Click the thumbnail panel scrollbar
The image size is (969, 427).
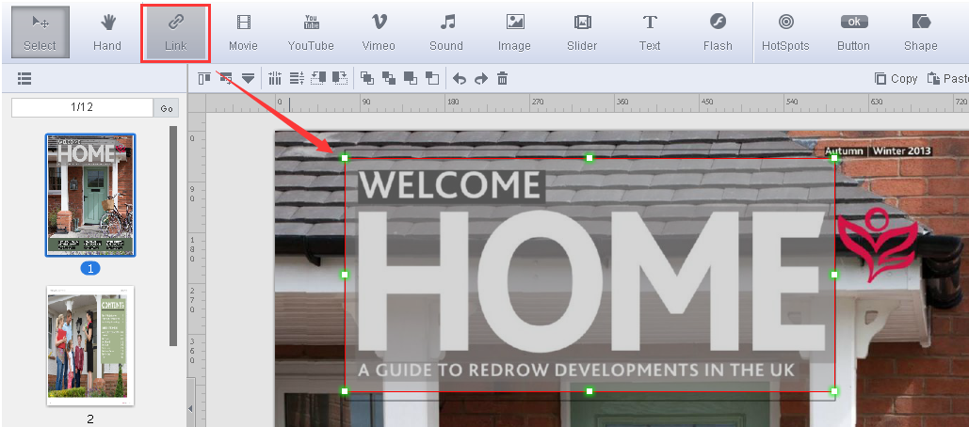(x=173, y=236)
